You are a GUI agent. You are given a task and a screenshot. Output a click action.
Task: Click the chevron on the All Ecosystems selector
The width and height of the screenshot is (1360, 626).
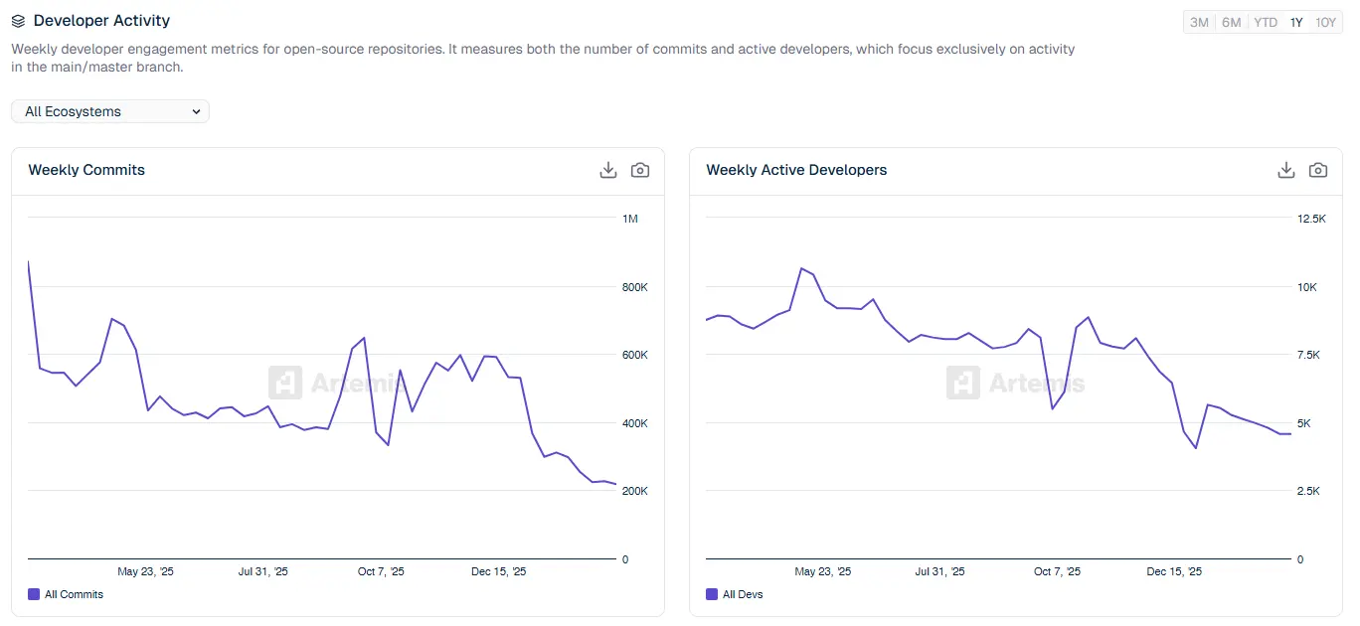pyautogui.click(x=196, y=111)
